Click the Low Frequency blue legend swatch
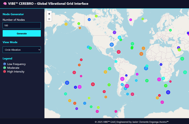 point(4,64)
